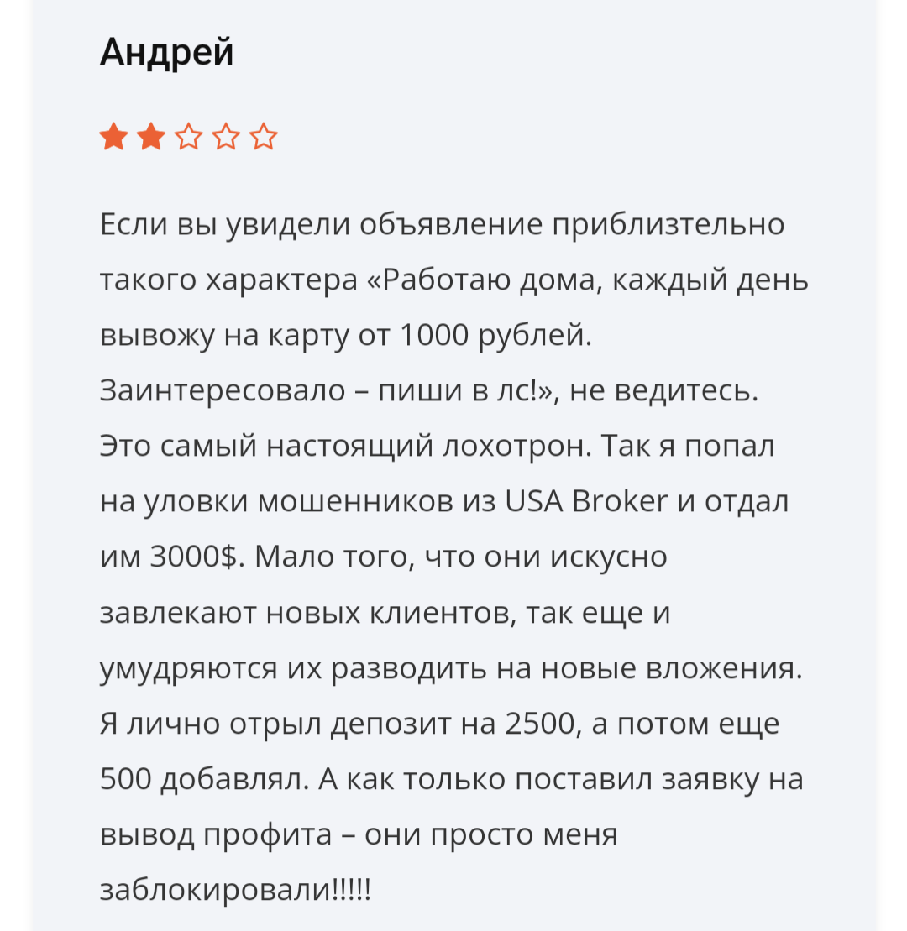Click the word умудряются in the text
Screen dimensions: 907x931
(188, 668)
